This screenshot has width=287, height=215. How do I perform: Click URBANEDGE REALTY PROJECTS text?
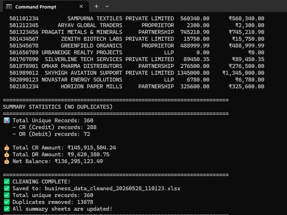(x=82, y=52)
